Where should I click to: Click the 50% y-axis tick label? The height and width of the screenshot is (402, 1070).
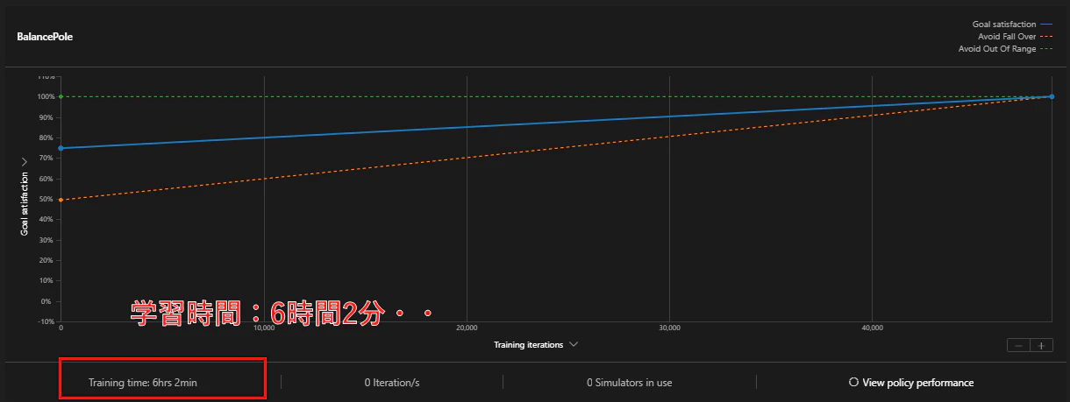[x=47, y=199]
